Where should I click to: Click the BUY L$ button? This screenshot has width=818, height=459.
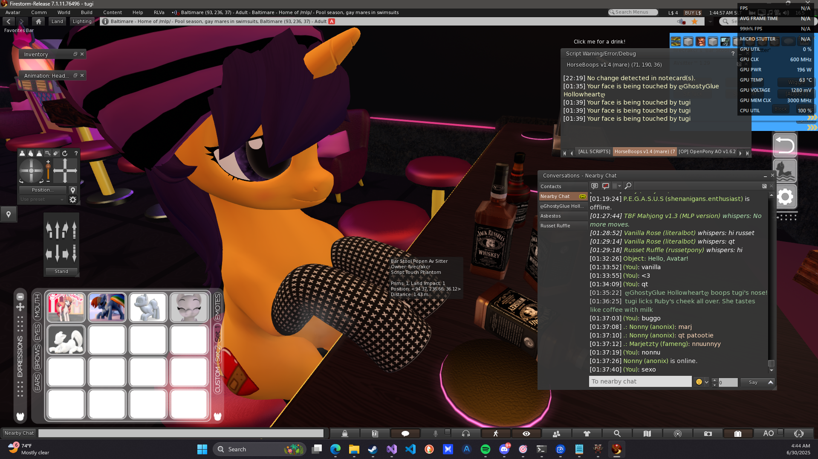click(x=692, y=12)
